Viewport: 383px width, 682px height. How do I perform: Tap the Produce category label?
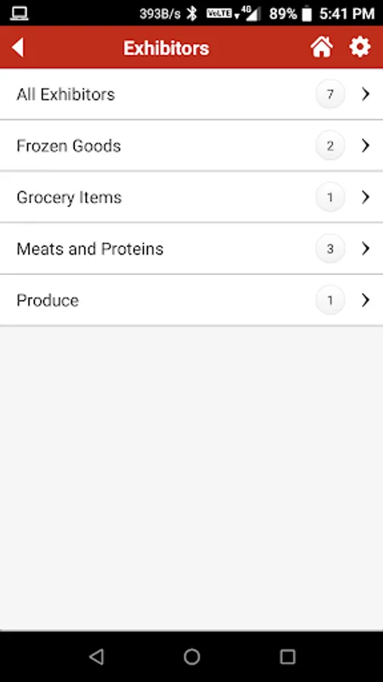tap(48, 301)
